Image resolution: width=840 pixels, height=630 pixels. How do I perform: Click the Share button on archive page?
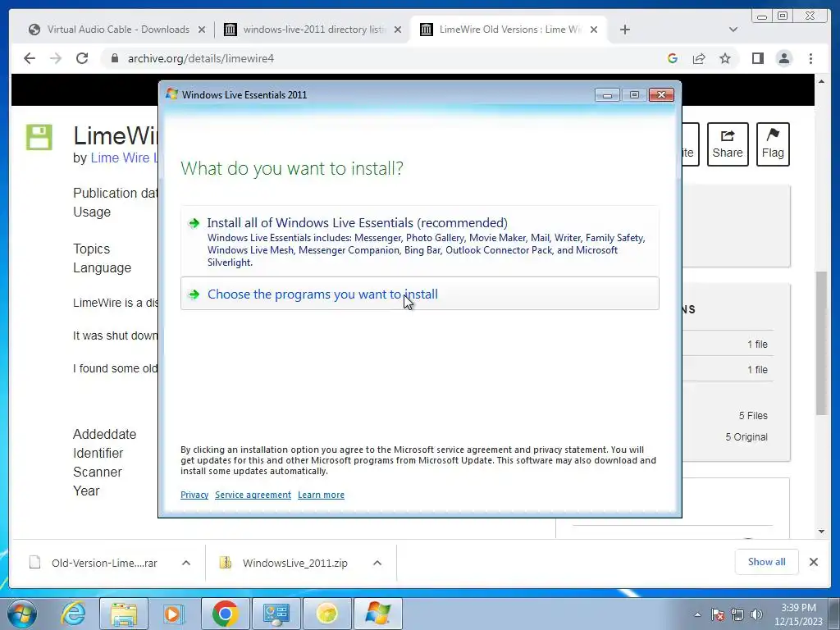pyautogui.click(x=728, y=144)
